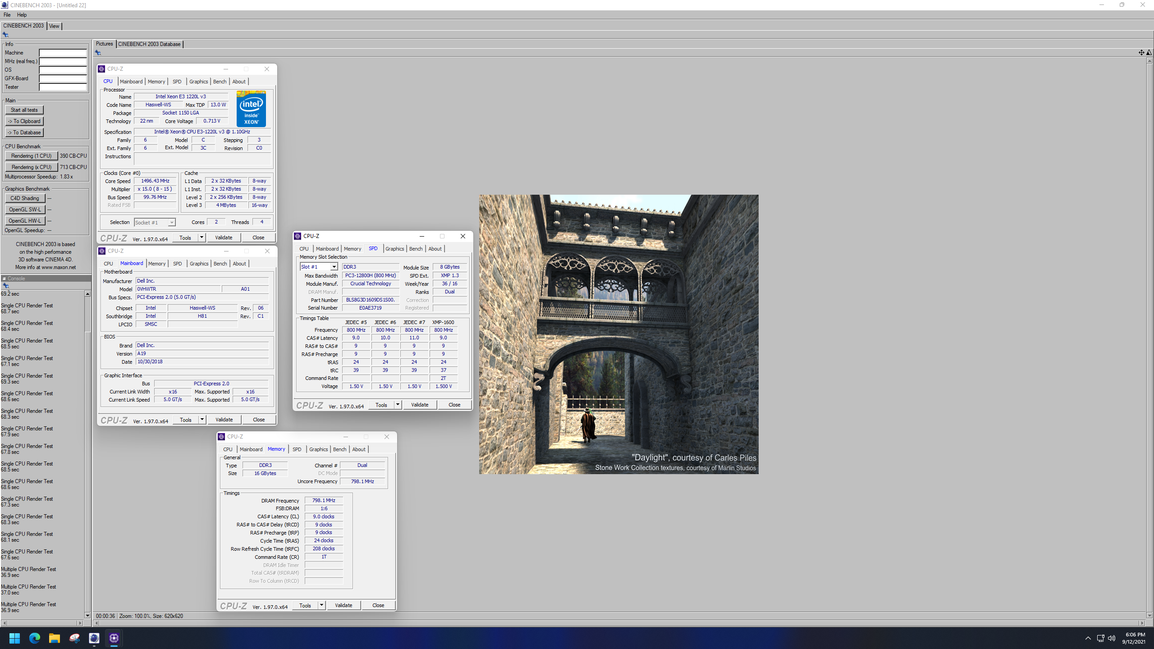
Task: Click the Console vertical scrollbar down arrow
Action: click(x=87, y=616)
